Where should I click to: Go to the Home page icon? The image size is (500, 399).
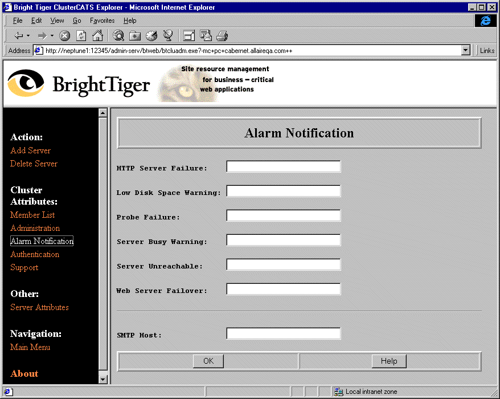(97, 36)
